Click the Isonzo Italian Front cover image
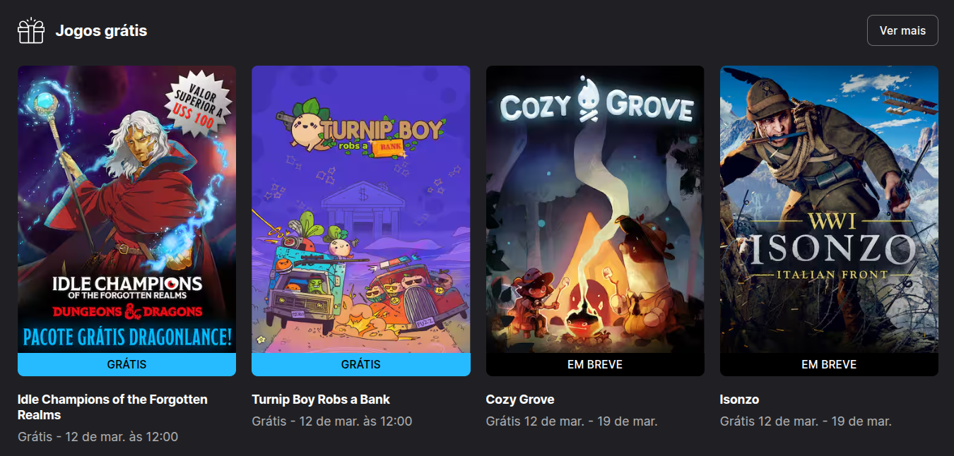Viewport: 954px width, 456px height. pyautogui.click(x=829, y=210)
